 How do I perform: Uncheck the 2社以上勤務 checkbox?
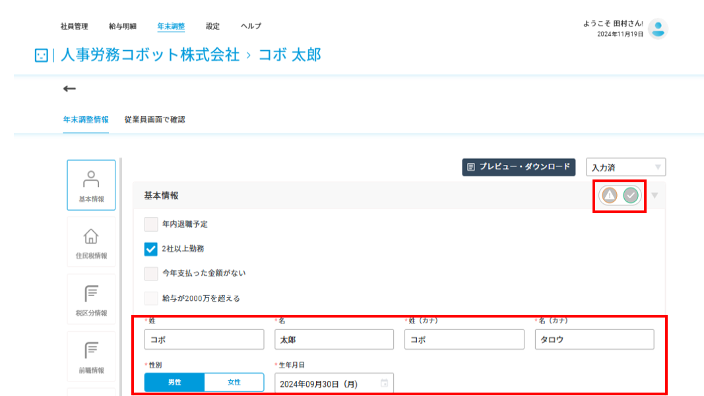tap(151, 249)
